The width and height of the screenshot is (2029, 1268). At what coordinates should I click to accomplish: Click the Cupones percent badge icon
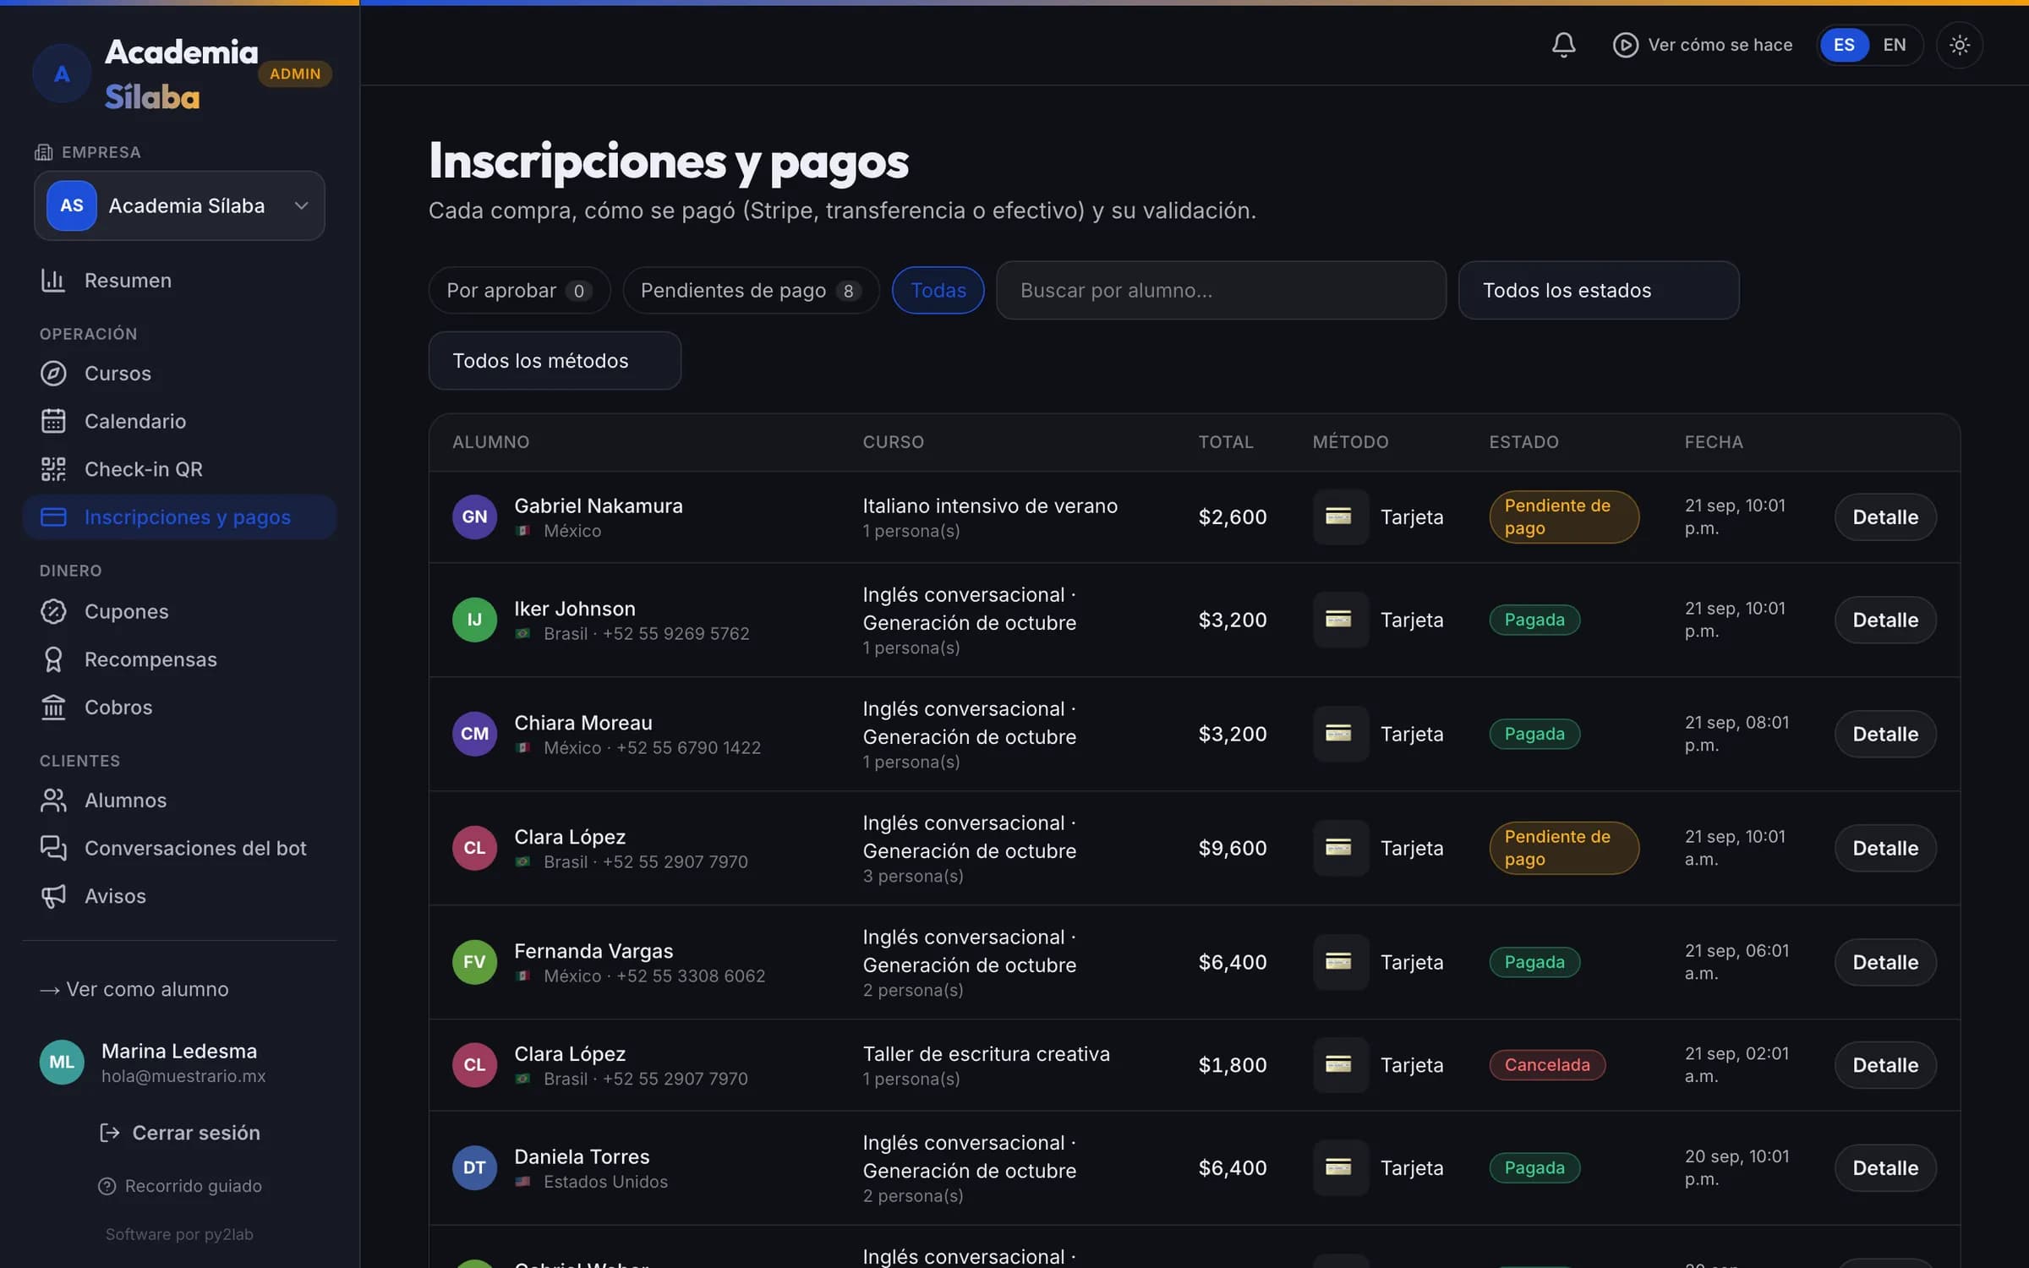pyautogui.click(x=53, y=611)
